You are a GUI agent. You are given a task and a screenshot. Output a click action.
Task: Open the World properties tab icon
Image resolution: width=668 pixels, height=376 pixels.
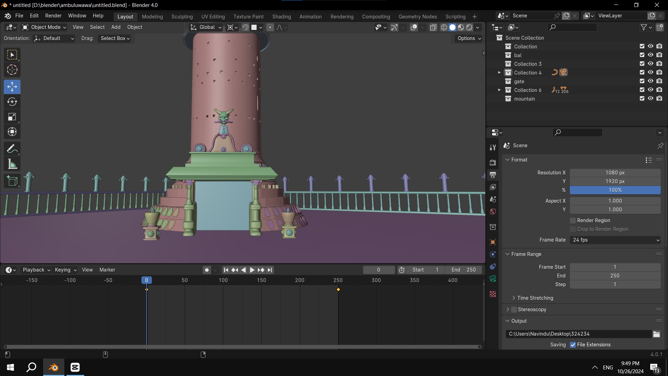(493, 212)
